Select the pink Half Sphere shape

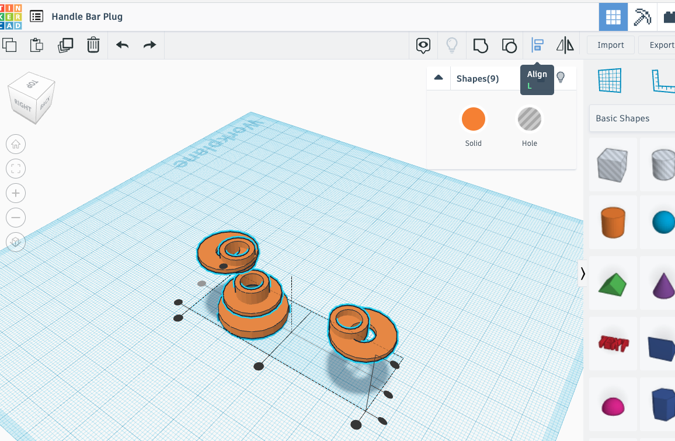613,407
